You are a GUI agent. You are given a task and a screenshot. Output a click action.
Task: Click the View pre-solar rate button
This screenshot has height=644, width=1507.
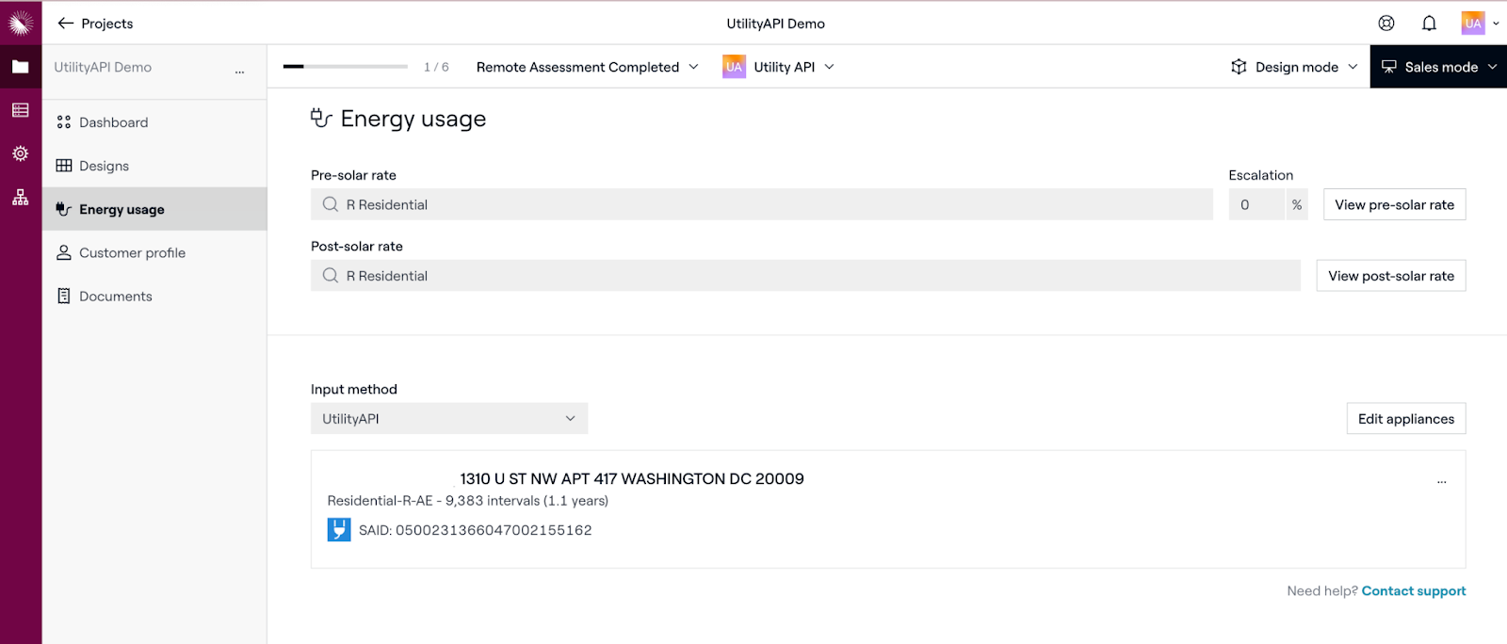(x=1394, y=204)
